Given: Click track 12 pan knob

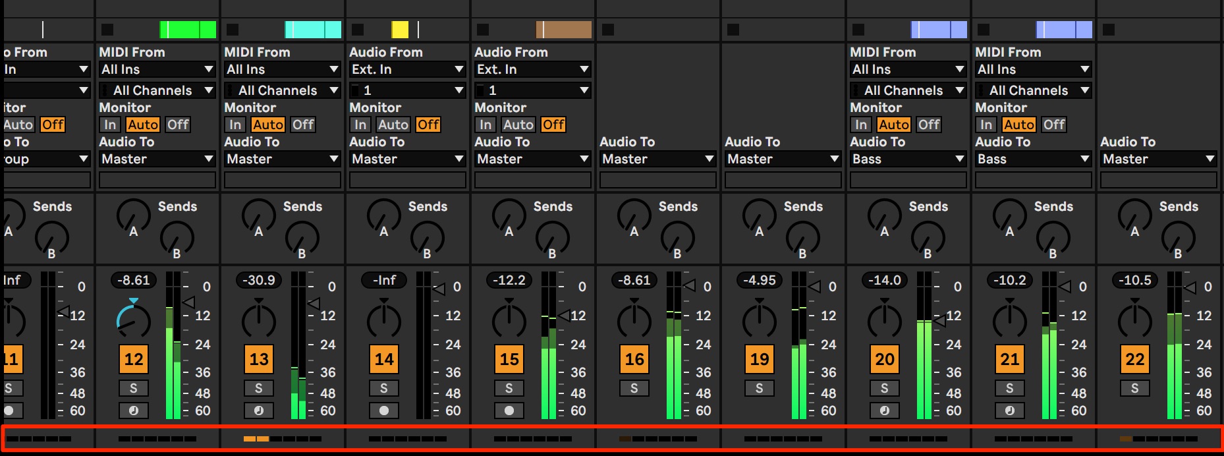Looking at the screenshot, I should click(x=134, y=320).
